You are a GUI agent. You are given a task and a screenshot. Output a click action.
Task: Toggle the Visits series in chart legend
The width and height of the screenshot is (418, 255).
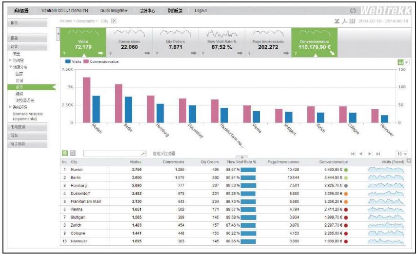[x=74, y=62]
